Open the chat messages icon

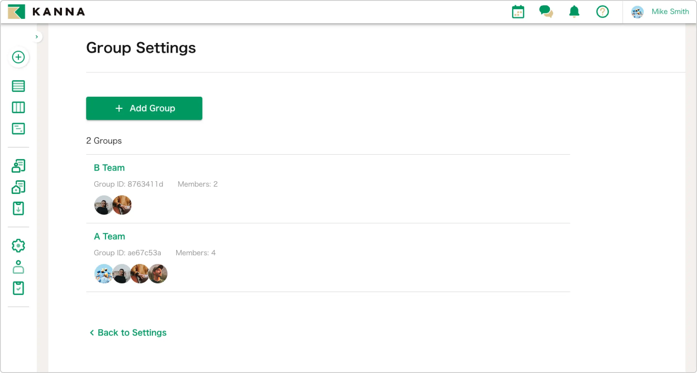click(546, 12)
